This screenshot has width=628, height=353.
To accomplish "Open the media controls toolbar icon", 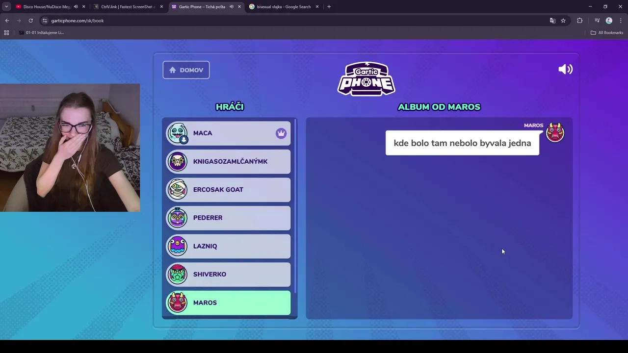I will pos(597,21).
